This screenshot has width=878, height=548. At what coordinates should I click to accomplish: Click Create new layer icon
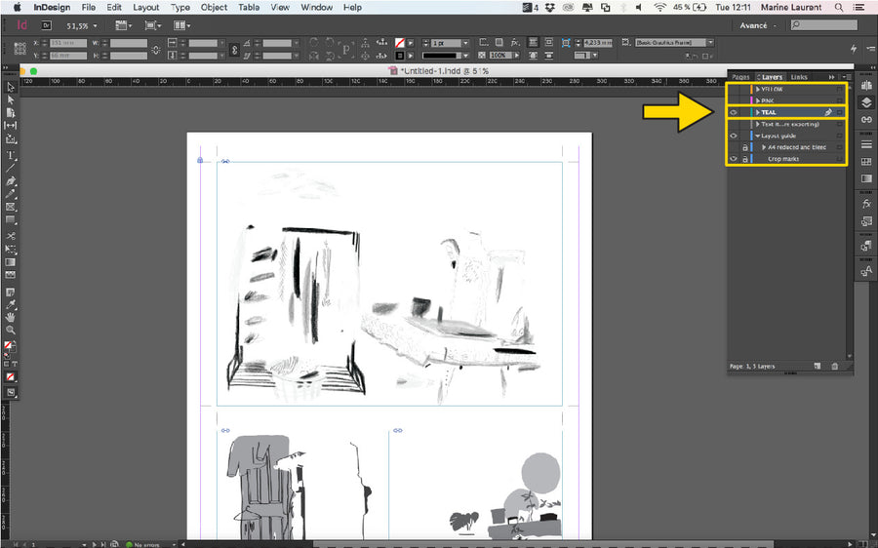click(818, 366)
